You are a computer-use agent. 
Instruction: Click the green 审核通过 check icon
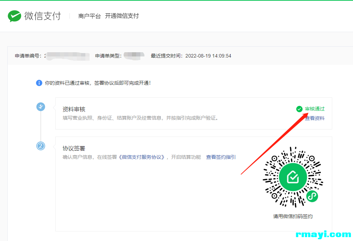tap(299, 109)
